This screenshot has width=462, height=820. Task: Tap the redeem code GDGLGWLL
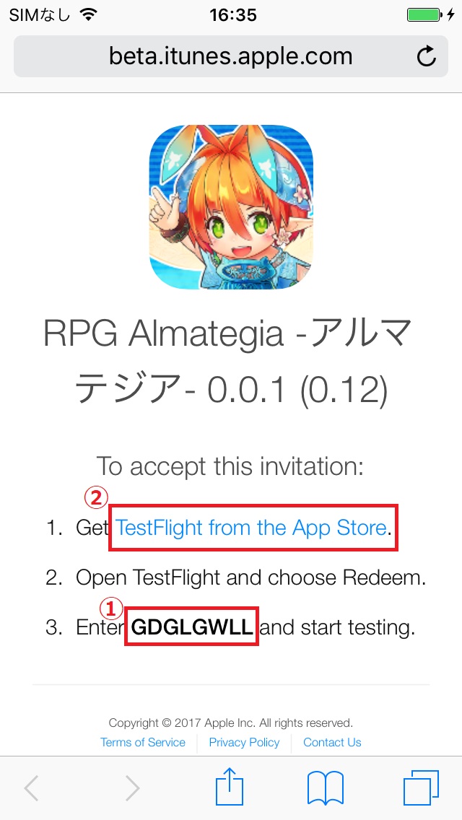pyautogui.click(x=192, y=627)
